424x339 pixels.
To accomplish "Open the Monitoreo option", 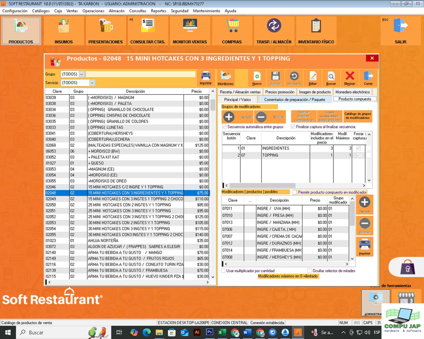I will click(x=226, y=78).
